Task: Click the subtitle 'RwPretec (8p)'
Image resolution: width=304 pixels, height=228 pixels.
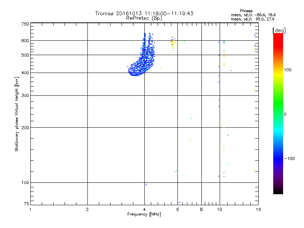Action: coord(144,18)
